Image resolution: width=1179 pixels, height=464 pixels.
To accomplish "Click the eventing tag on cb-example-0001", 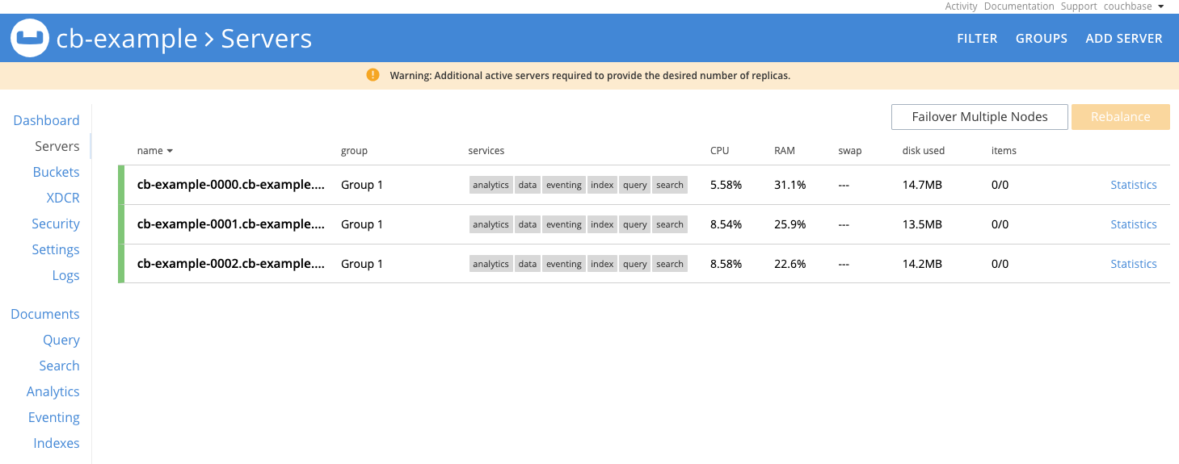I will coord(564,224).
